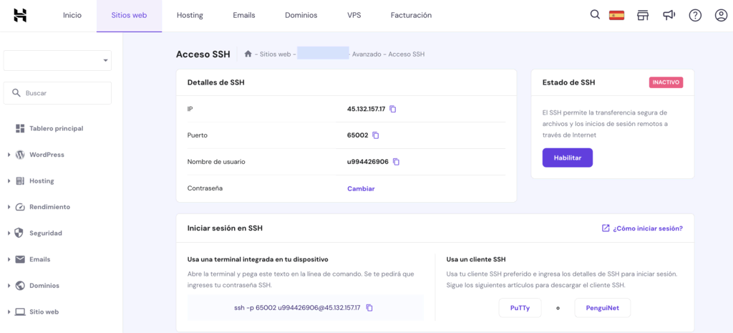The height and width of the screenshot is (333, 733).
Task: Copy the ssh terminal command
Action: (369, 308)
